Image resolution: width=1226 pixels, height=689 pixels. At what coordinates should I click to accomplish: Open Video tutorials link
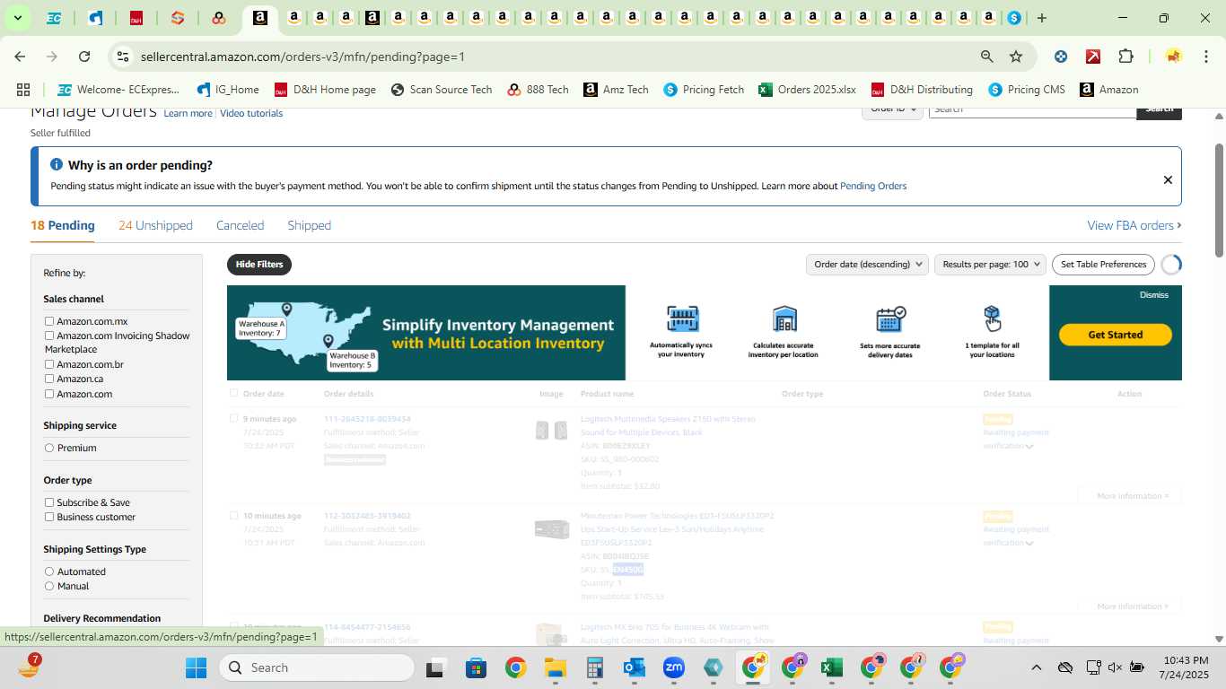click(251, 113)
